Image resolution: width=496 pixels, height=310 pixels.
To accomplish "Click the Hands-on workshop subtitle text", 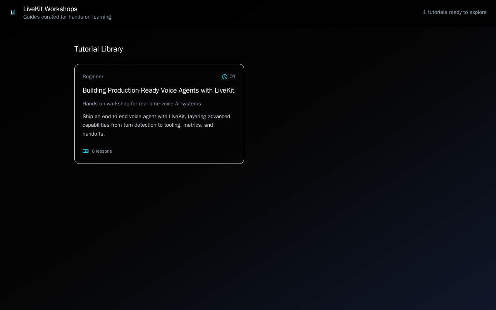I will click(142, 104).
